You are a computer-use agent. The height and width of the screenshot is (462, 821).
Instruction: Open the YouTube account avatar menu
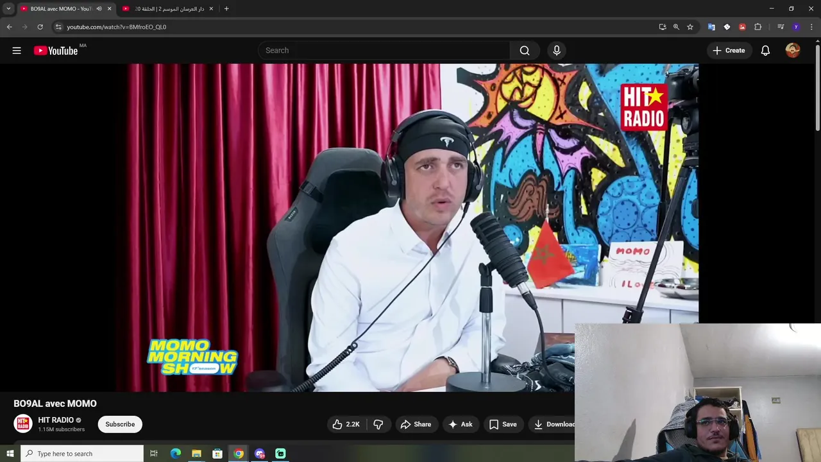click(793, 51)
